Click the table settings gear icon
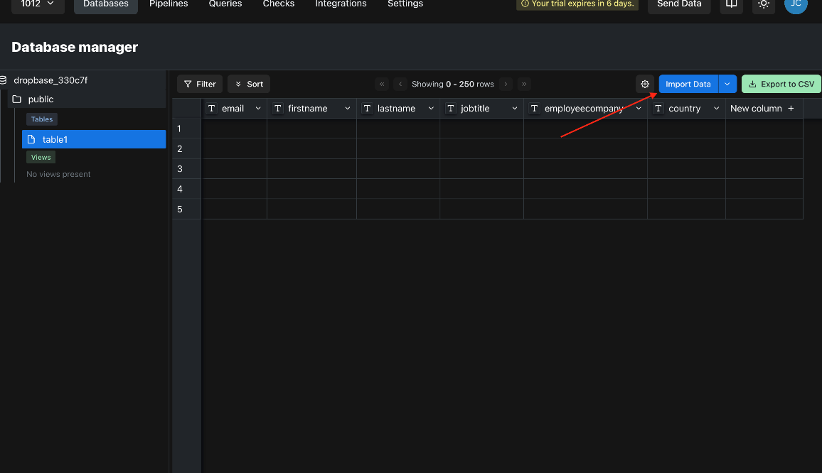Viewport: 822px width, 473px height. click(x=645, y=84)
